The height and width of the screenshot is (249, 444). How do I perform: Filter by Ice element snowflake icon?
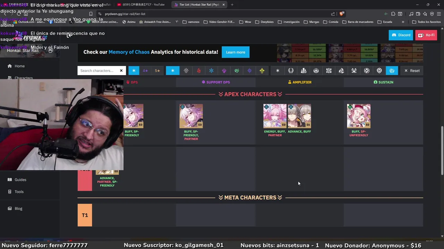[211, 71]
